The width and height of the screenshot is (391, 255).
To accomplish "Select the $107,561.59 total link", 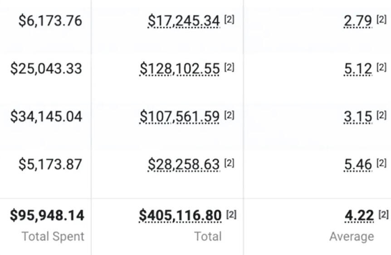I will [180, 116].
